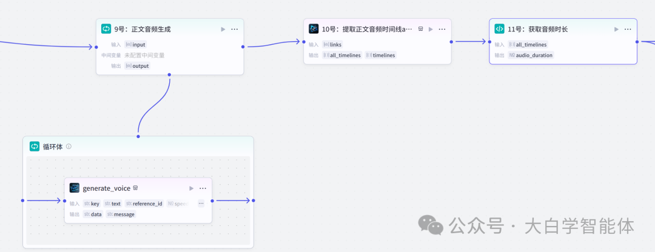This screenshot has width=655, height=252.
Task: Select the data output tag in generate_voice
Action: coord(93,214)
